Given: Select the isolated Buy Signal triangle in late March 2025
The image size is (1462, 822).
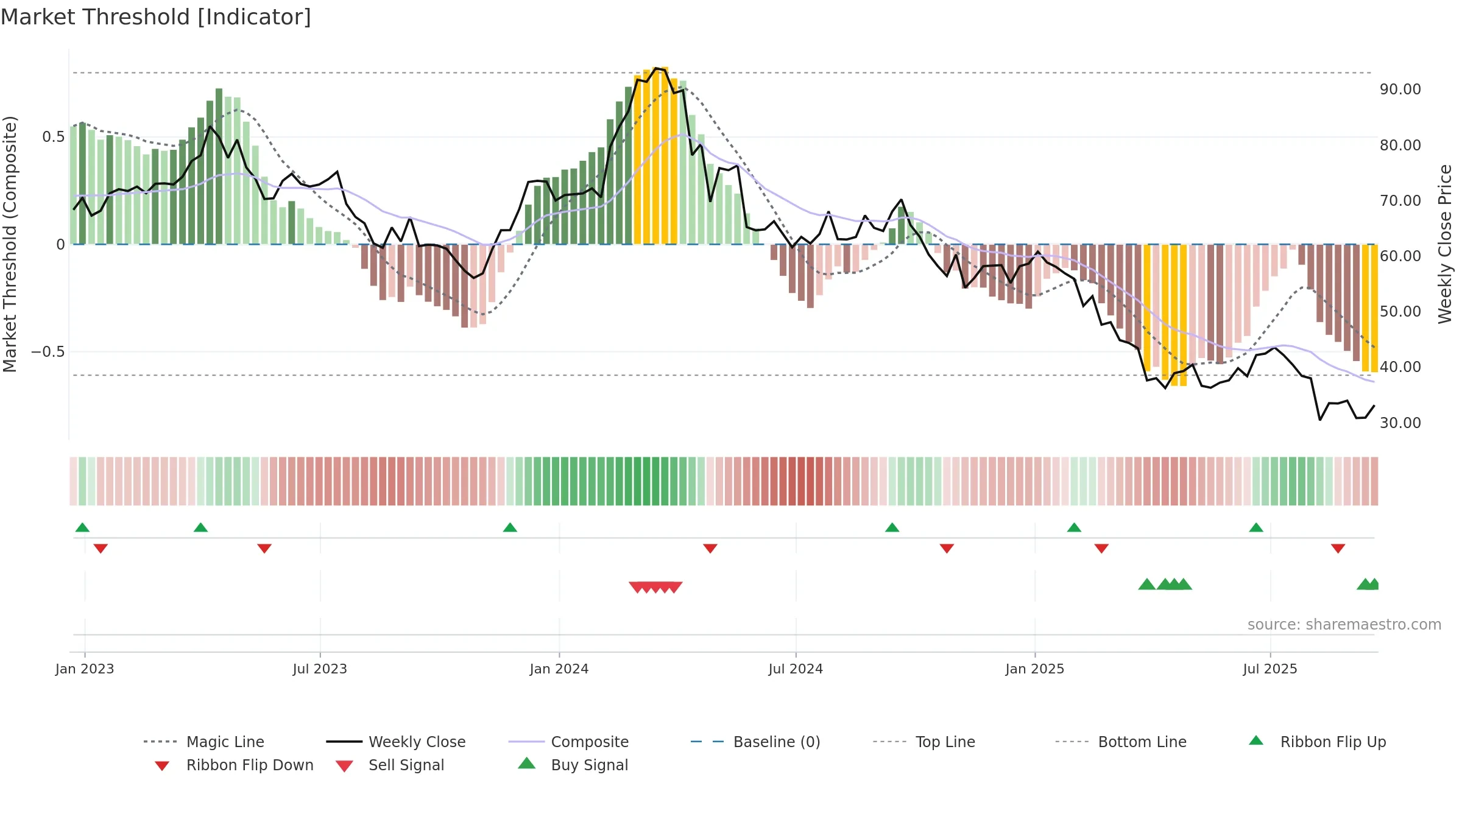Looking at the screenshot, I should (x=1147, y=585).
